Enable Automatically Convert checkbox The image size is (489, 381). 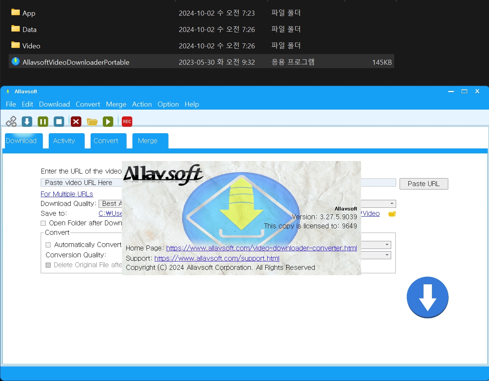tap(48, 245)
